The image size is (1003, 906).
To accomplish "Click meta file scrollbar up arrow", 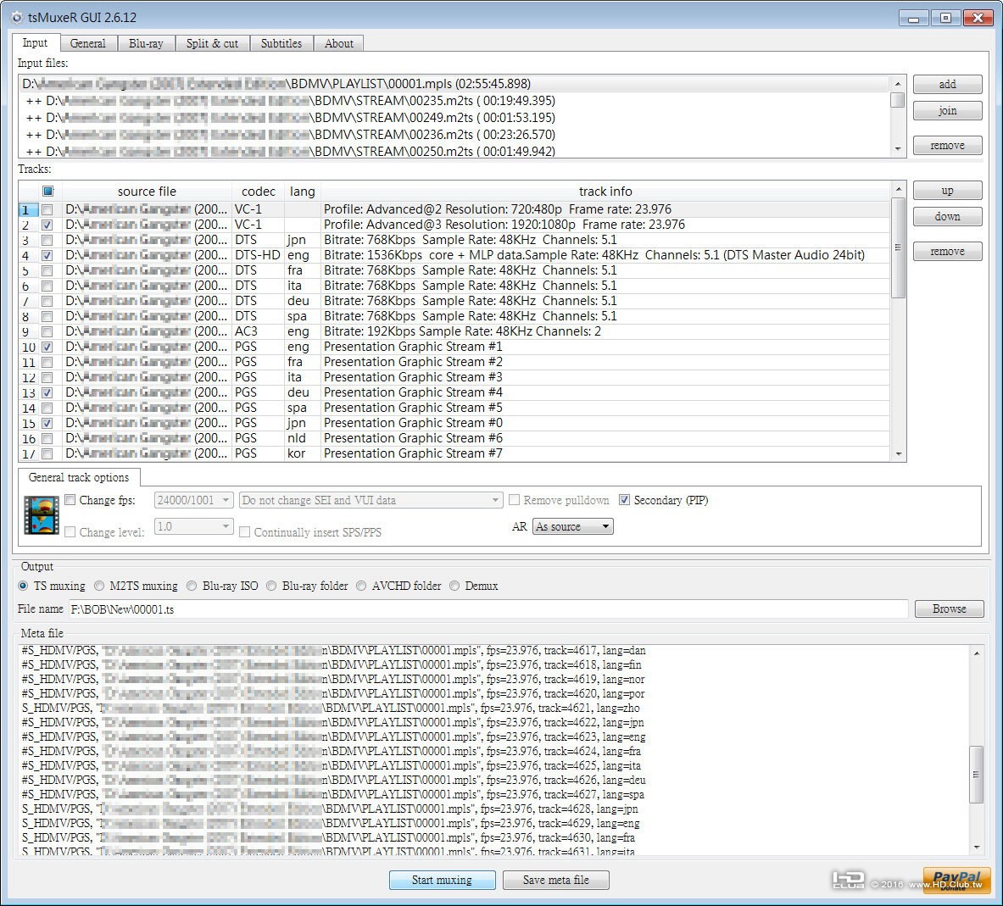I will [977, 653].
